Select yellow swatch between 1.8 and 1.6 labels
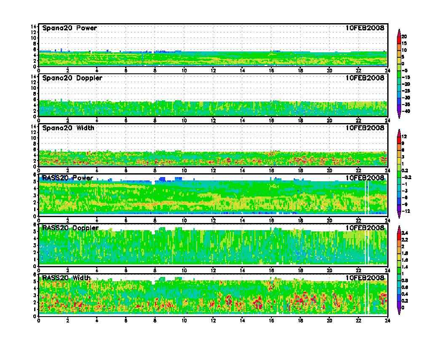The width and height of the screenshot is (445, 344). coord(399,257)
